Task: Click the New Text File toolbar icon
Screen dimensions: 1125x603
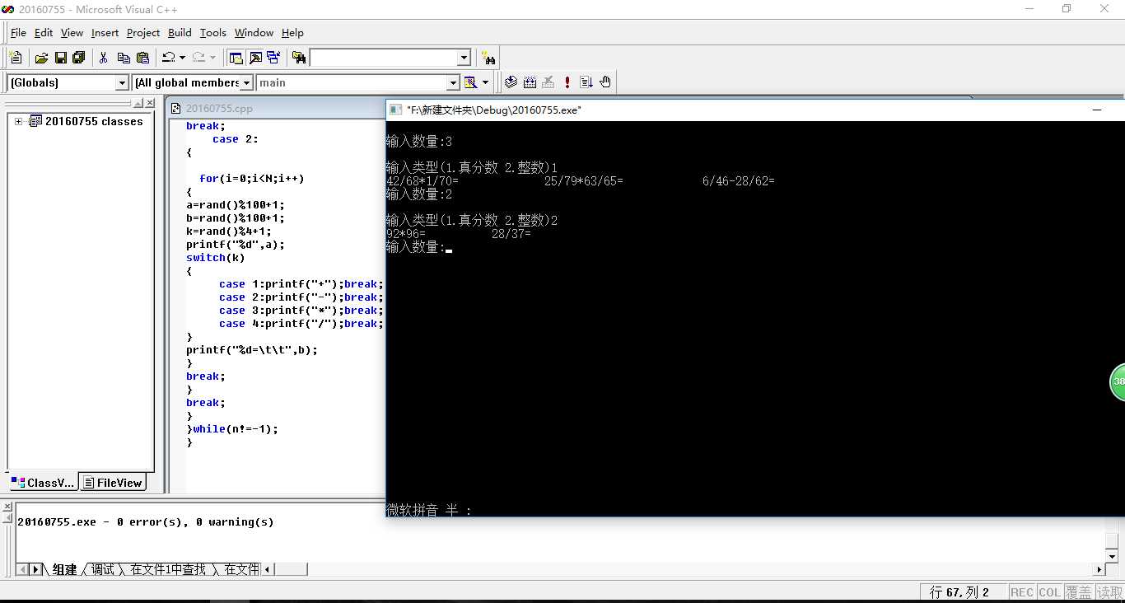Action: click(x=16, y=58)
